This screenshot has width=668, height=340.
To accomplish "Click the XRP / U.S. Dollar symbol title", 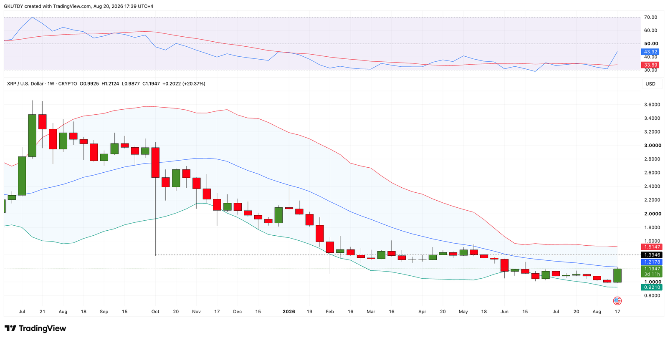I will pyautogui.click(x=25, y=84).
